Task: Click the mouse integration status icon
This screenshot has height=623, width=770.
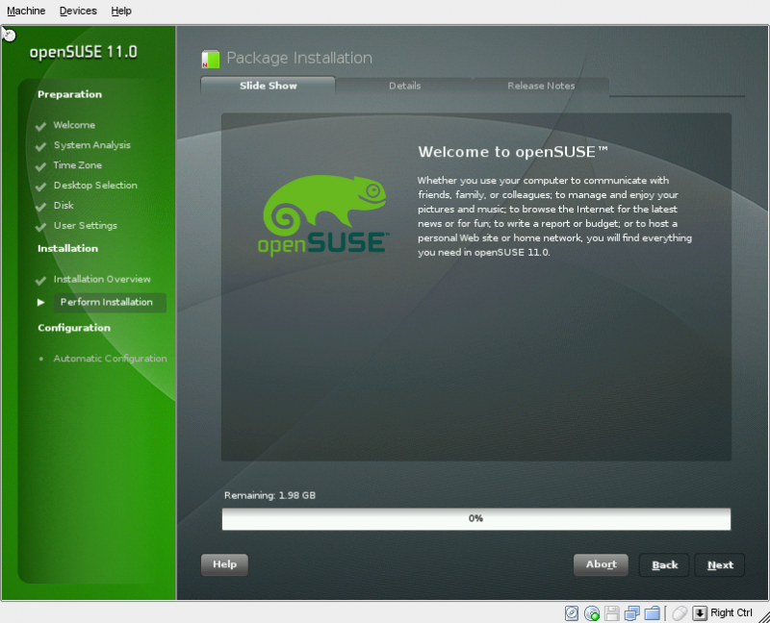Action: click(x=680, y=613)
